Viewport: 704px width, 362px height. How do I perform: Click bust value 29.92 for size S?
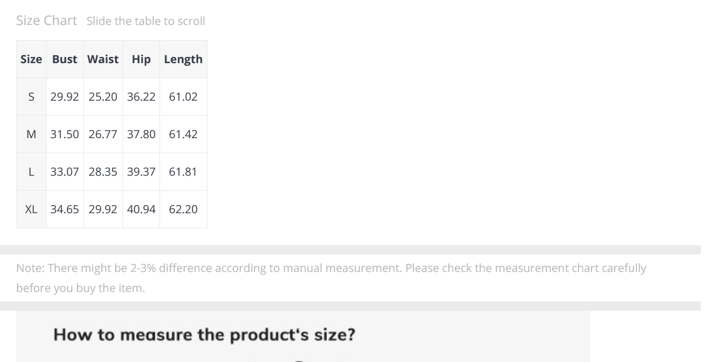(64, 96)
